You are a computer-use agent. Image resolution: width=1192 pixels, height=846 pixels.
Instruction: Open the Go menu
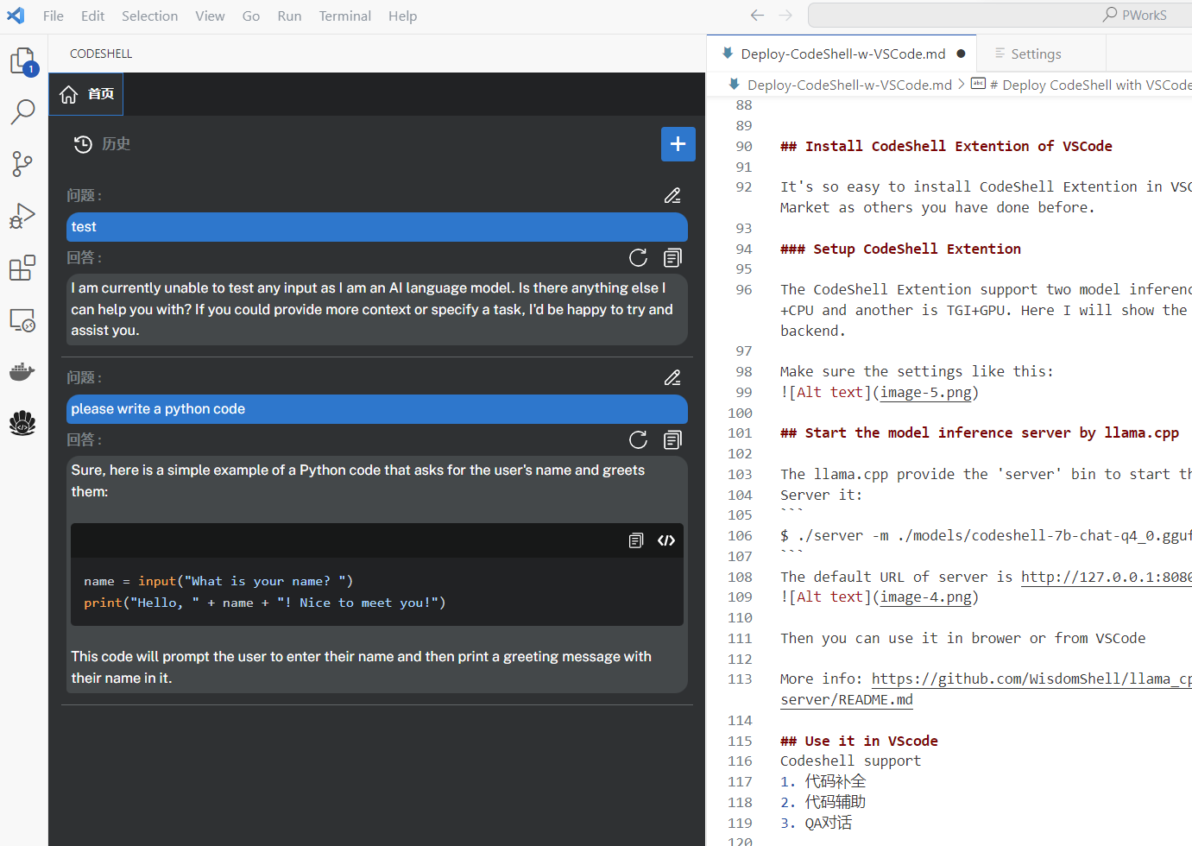click(251, 16)
